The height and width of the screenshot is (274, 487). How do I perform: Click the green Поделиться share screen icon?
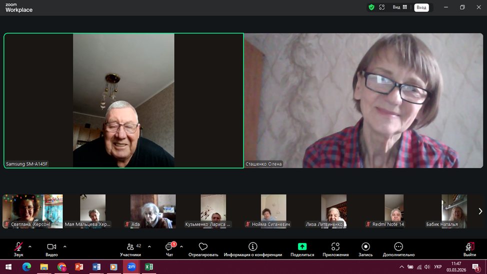[302, 247]
